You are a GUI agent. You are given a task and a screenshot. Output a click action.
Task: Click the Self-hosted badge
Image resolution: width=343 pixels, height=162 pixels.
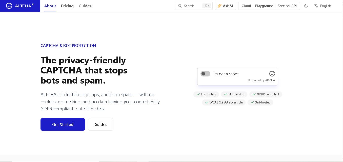[x=260, y=102]
